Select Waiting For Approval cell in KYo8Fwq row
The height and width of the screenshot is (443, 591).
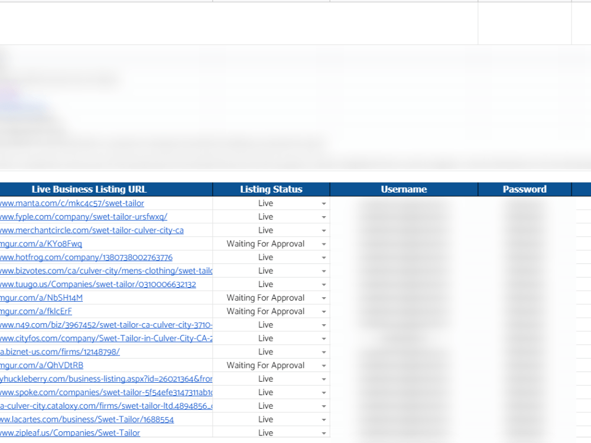click(x=271, y=244)
